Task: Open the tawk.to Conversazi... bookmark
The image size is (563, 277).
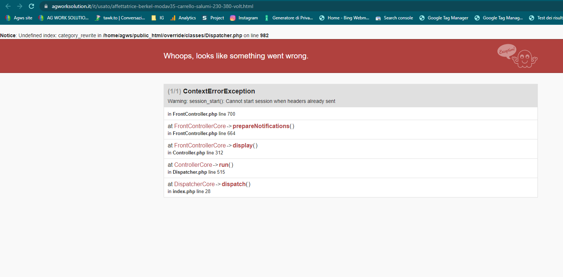Action: [120, 18]
